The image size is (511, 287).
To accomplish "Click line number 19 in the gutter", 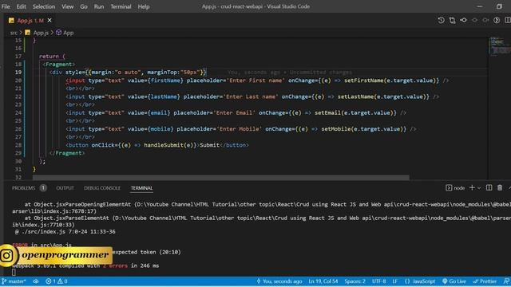I will click(x=18, y=73).
